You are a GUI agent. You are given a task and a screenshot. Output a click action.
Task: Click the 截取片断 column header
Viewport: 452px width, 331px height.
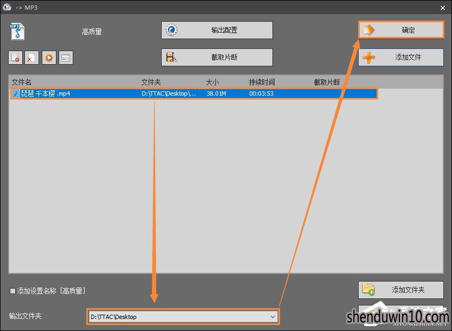point(327,82)
